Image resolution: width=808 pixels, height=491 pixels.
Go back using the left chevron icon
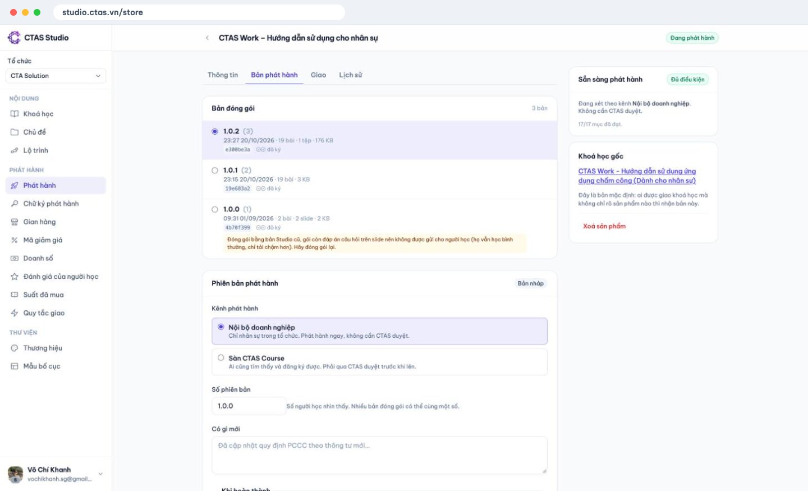tap(207, 38)
